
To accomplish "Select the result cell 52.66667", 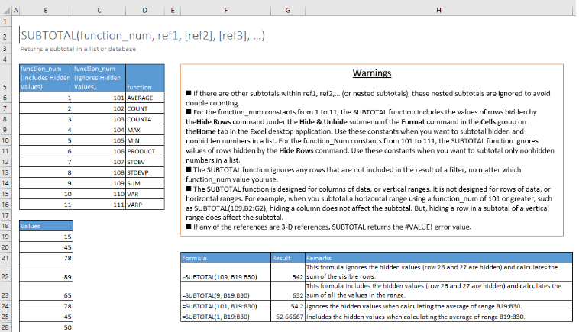I will point(288,317).
